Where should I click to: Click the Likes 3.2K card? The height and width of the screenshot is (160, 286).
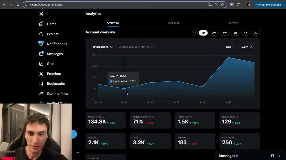150,141
